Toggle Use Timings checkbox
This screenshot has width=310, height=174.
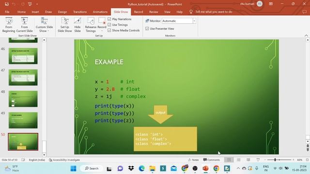click(x=109, y=25)
